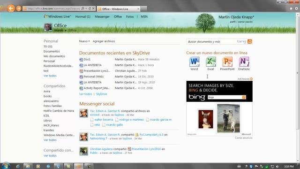Click the Networking 7 folder link

pos(98,138)
